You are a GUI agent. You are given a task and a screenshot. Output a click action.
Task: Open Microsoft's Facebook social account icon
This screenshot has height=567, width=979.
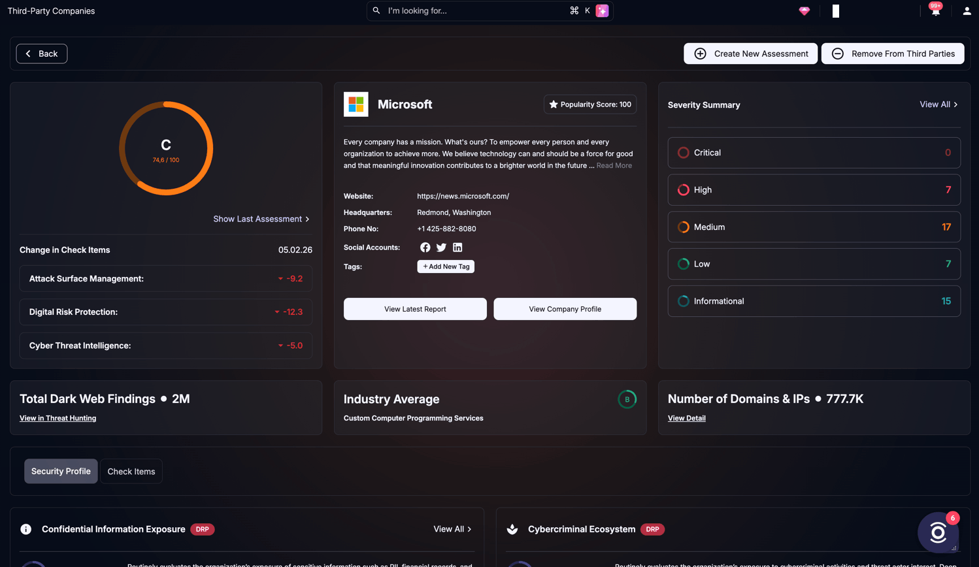tap(425, 247)
